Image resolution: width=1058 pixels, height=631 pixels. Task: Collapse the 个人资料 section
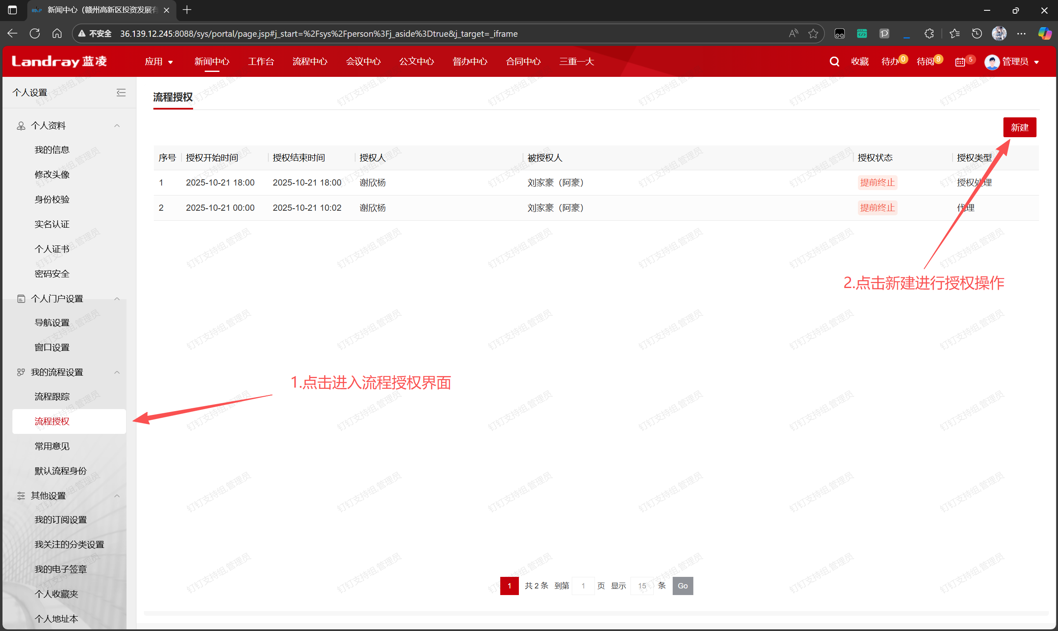pos(117,126)
